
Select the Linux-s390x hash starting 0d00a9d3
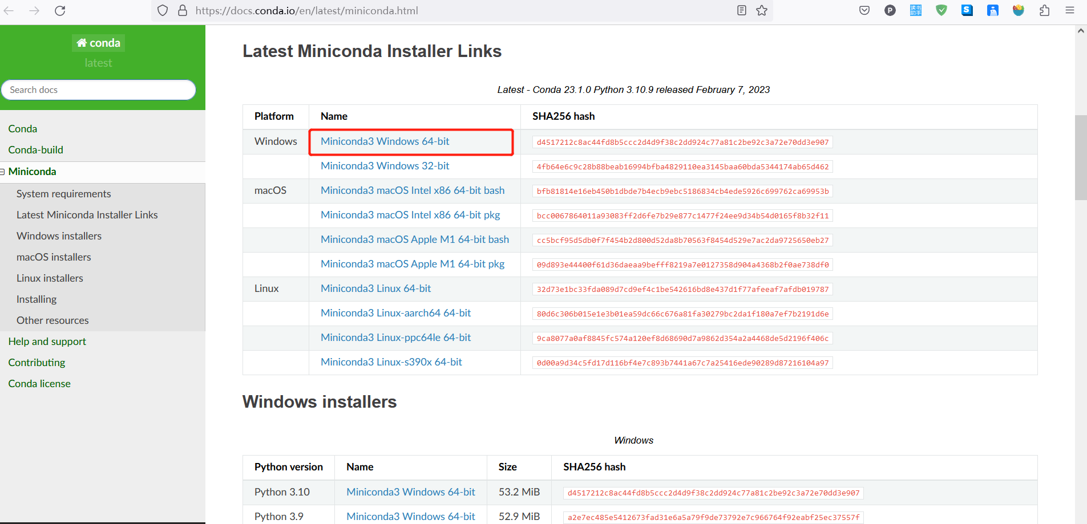pyautogui.click(x=682, y=363)
